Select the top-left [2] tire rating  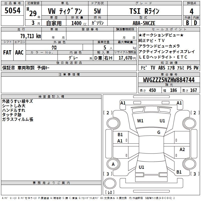click(x=108, y=113)
